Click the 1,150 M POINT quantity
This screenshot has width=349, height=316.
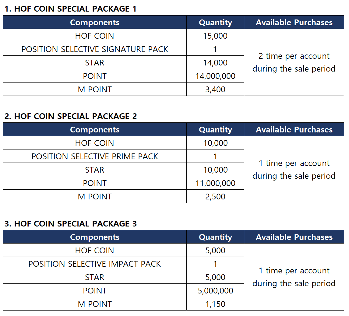[215, 304]
